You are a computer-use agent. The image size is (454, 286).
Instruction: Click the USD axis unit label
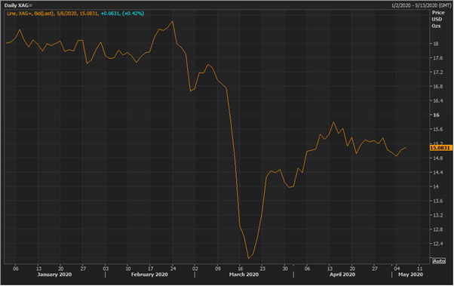(x=437, y=19)
